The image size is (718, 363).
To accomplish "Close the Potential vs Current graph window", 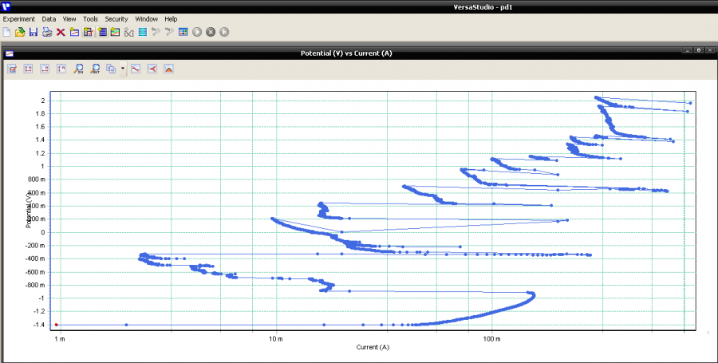I will point(710,50).
